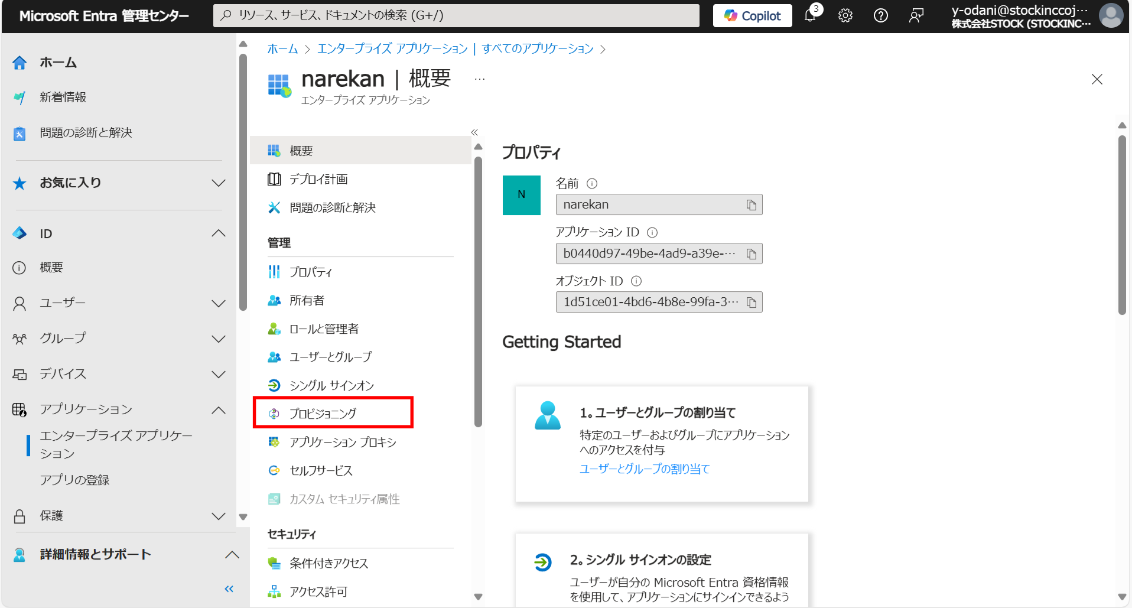Click the N application logo tile

click(521, 195)
